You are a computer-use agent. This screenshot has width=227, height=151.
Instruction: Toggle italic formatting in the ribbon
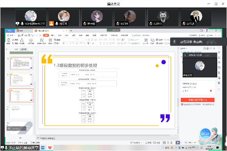click(67, 43)
